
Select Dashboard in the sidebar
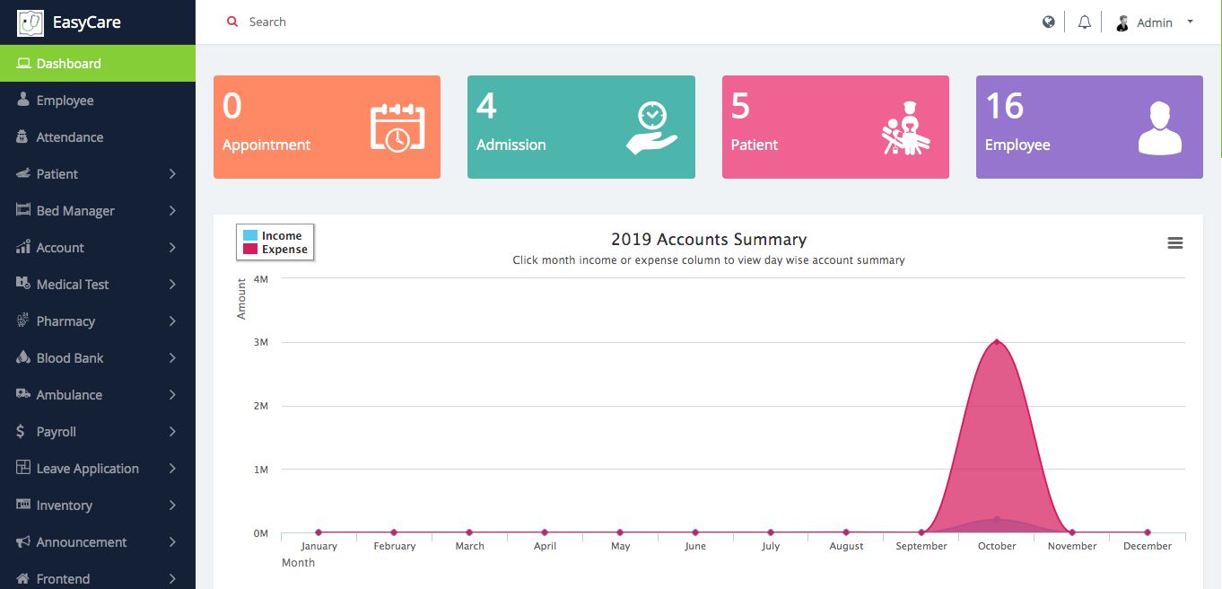[68, 64]
